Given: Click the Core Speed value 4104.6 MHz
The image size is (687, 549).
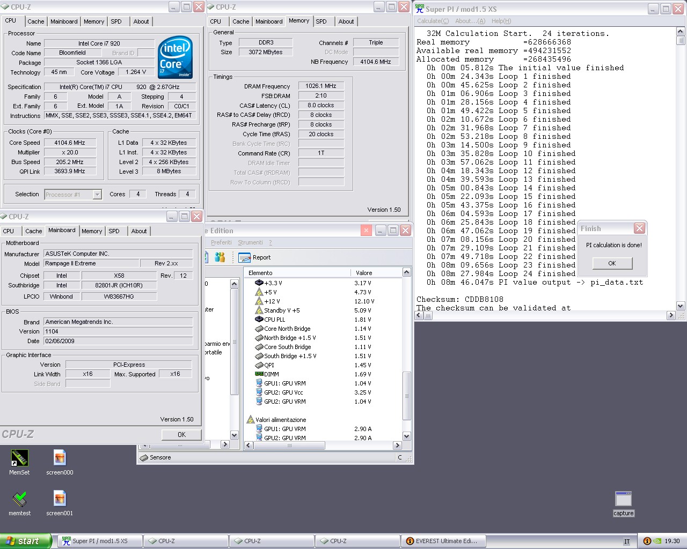Looking at the screenshot, I should coord(70,143).
